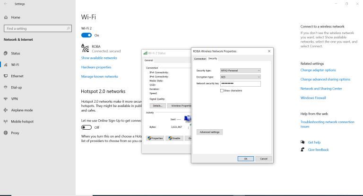Click into the Network security key field
The height and width of the screenshot is (196, 363).
pos(241,83)
